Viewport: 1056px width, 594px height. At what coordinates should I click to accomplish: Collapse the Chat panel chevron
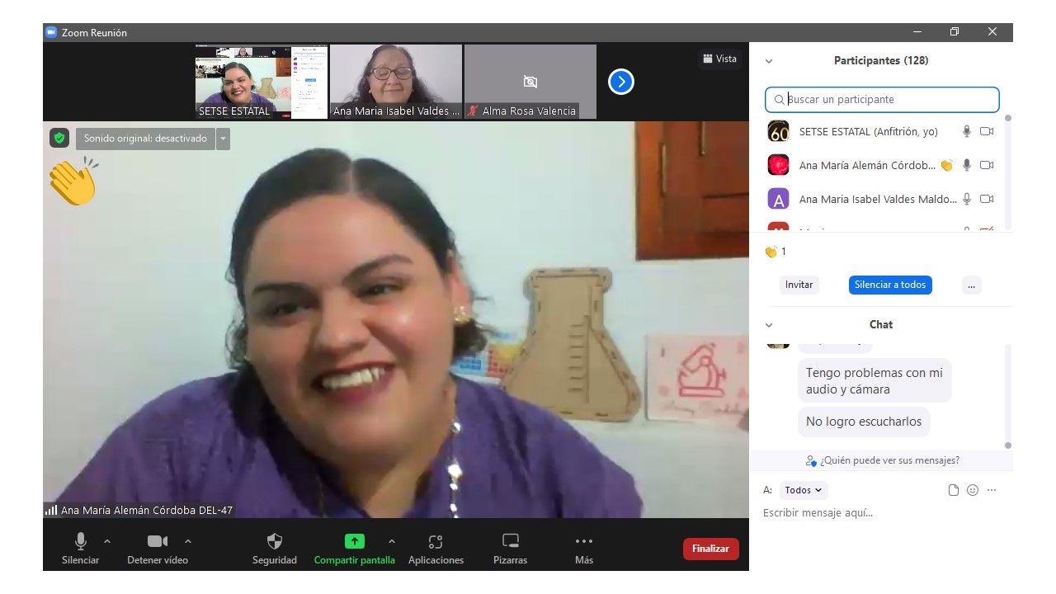point(769,325)
